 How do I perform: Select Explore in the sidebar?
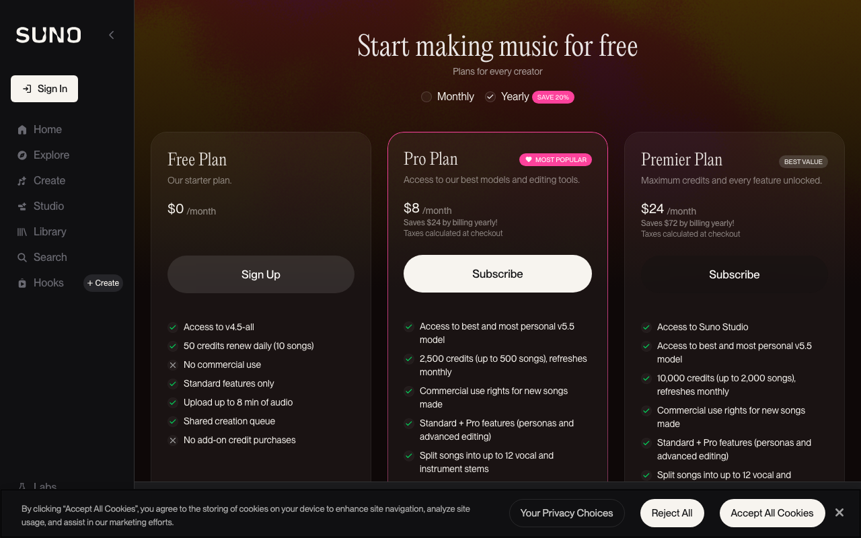(50, 155)
